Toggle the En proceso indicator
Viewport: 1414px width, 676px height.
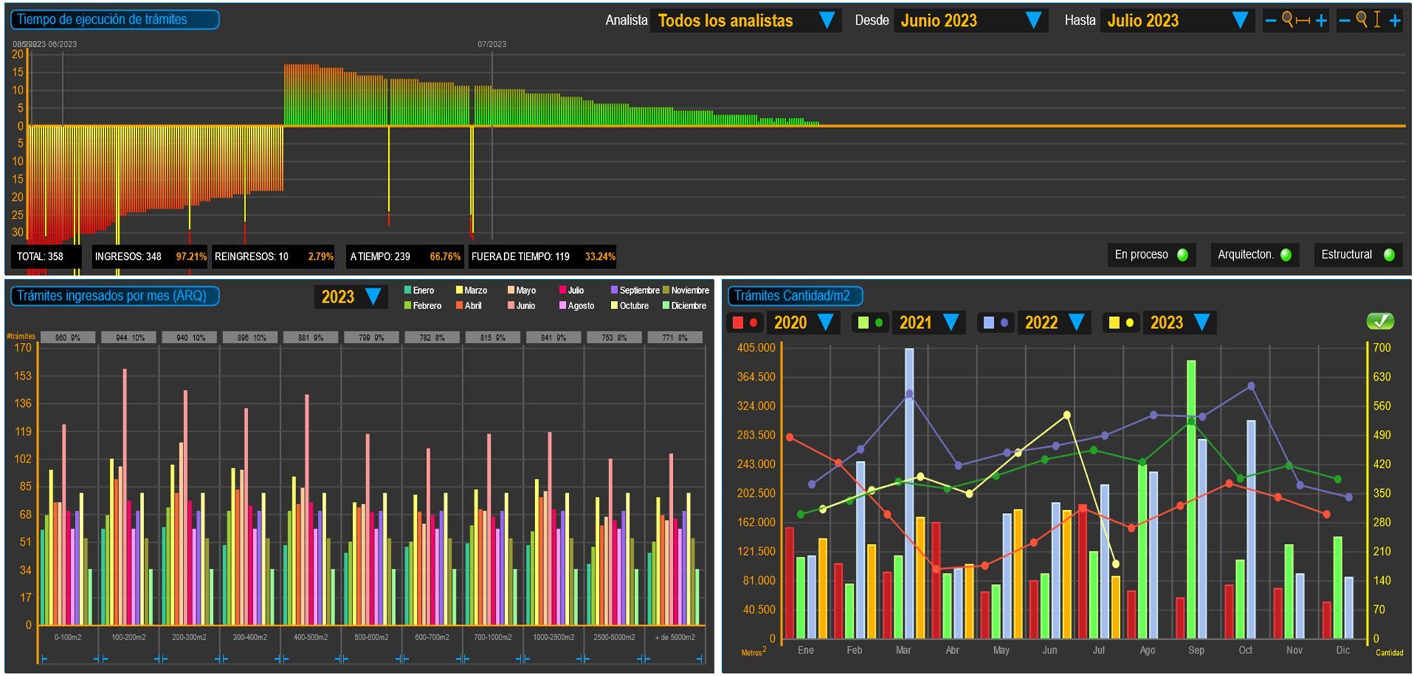click(x=1183, y=255)
